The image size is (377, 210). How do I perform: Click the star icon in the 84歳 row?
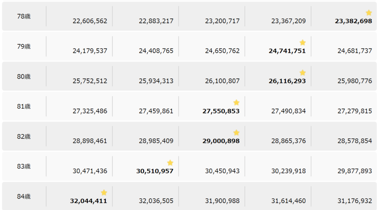[104, 193]
